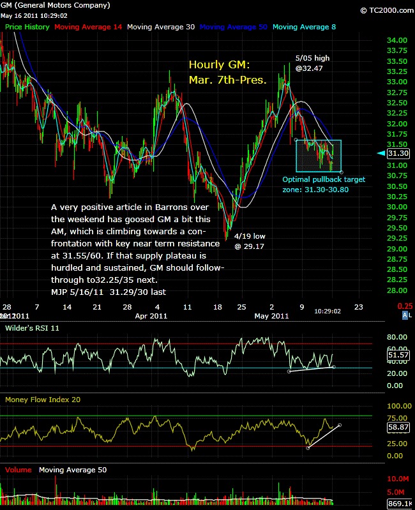The image size is (415, 510).
Task: Click the GM (General Motors Company) title
Action: pos(56,5)
